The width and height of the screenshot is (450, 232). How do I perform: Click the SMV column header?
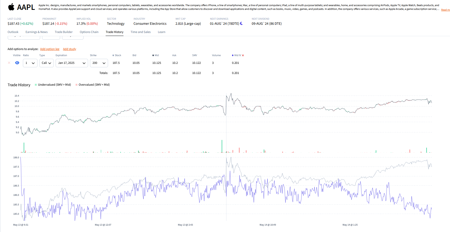click(195, 55)
